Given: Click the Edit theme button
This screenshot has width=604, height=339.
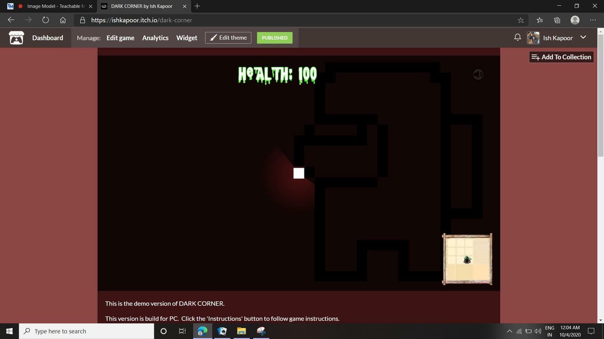Looking at the screenshot, I should [228, 38].
